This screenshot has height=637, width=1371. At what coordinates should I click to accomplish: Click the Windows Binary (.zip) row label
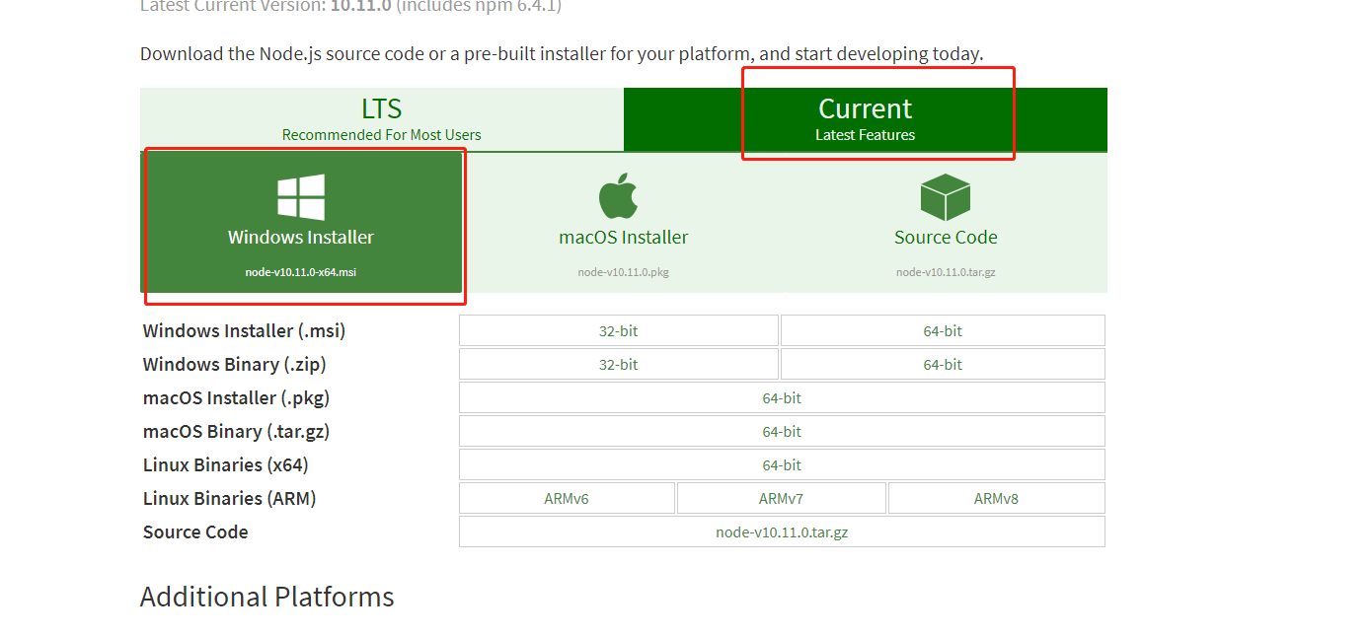[x=235, y=365]
